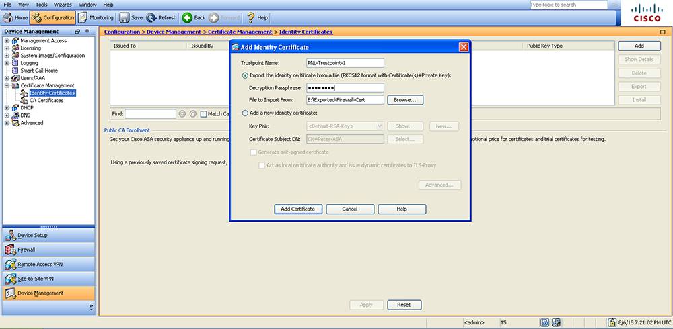This screenshot has height=329, width=673.
Task: Click the Add button beside certificate table
Action: pos(639,46)
